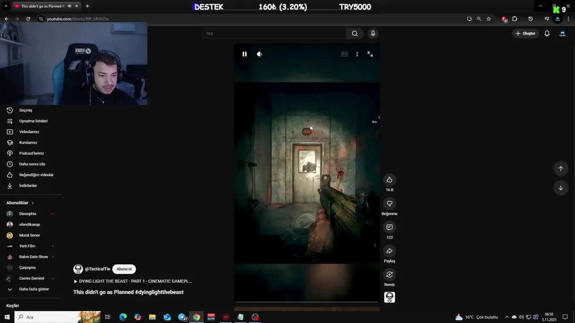This screenshot has height=323, width=575.
Task: Open the short's three-dot more menu
Action: coord(357,54)
